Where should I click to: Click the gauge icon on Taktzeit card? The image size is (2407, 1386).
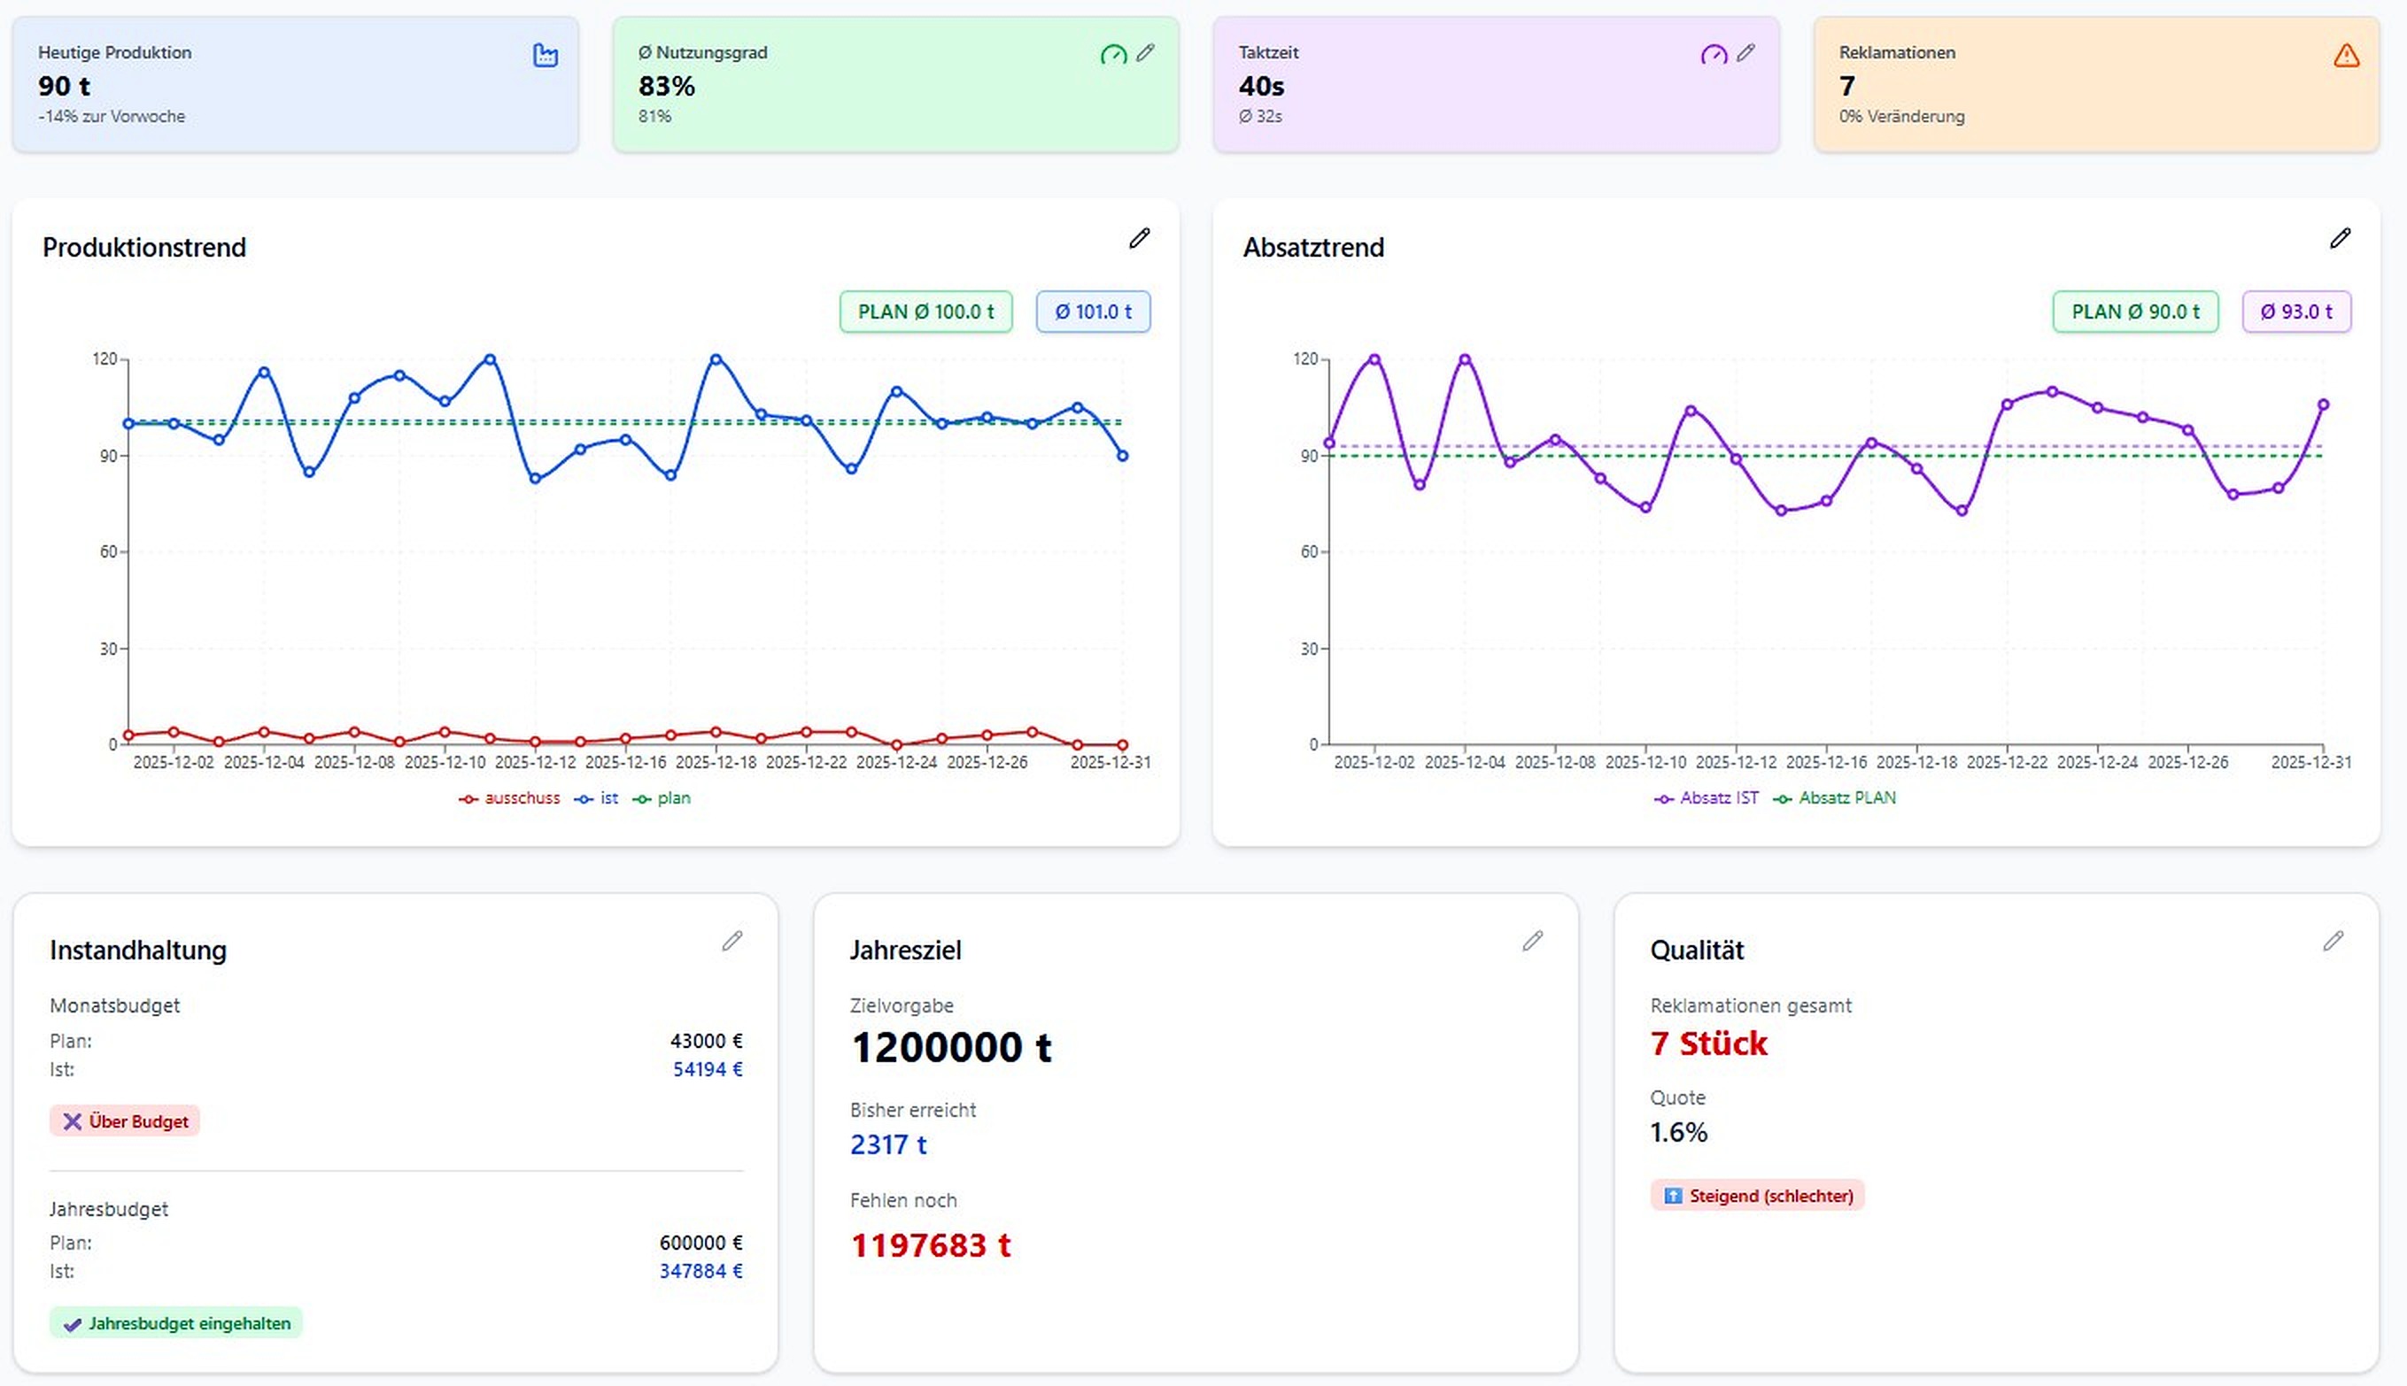coord(1714,54)
